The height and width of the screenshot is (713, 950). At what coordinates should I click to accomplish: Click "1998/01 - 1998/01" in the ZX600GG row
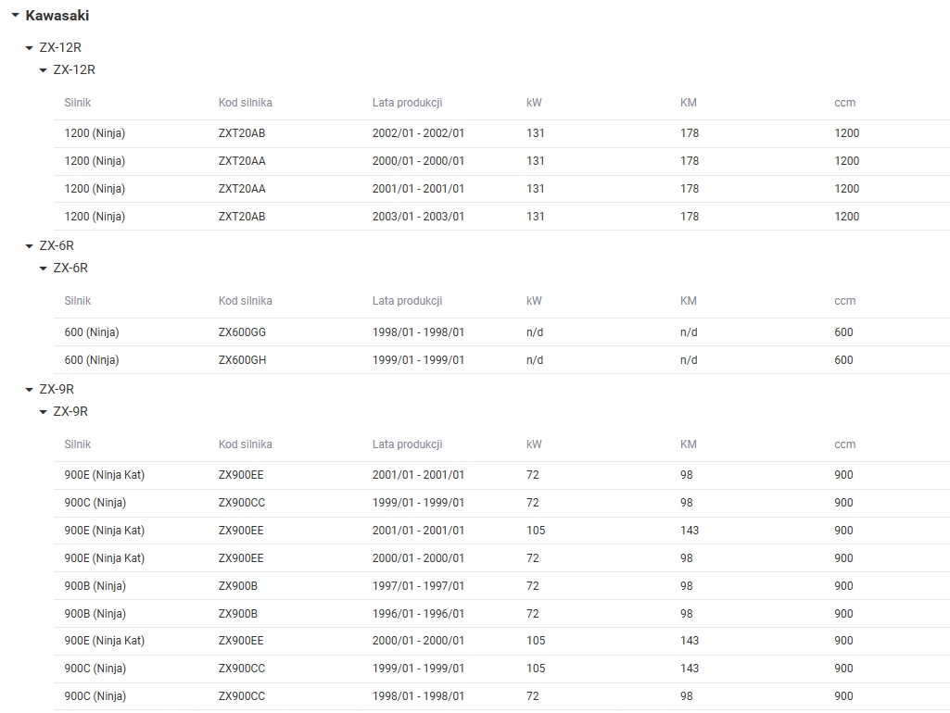click(x=418, y=332)
